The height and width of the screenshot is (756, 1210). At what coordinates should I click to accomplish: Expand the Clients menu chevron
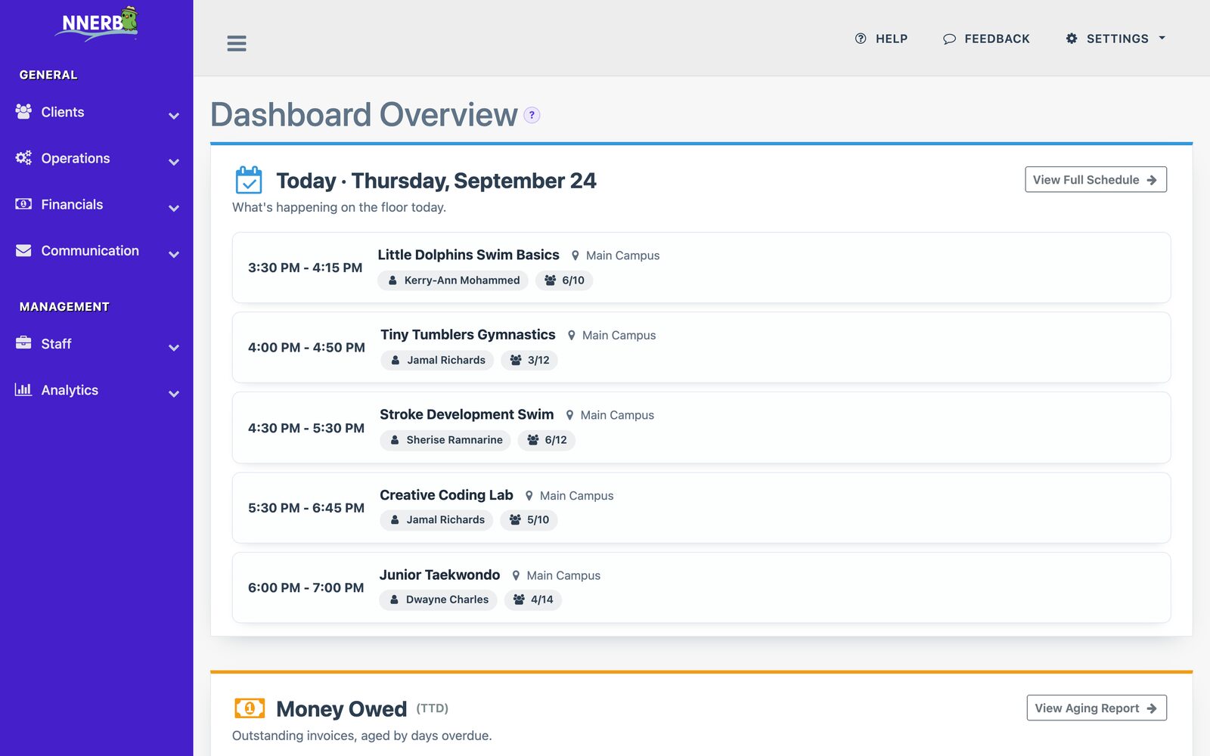(x=174, y=116)
